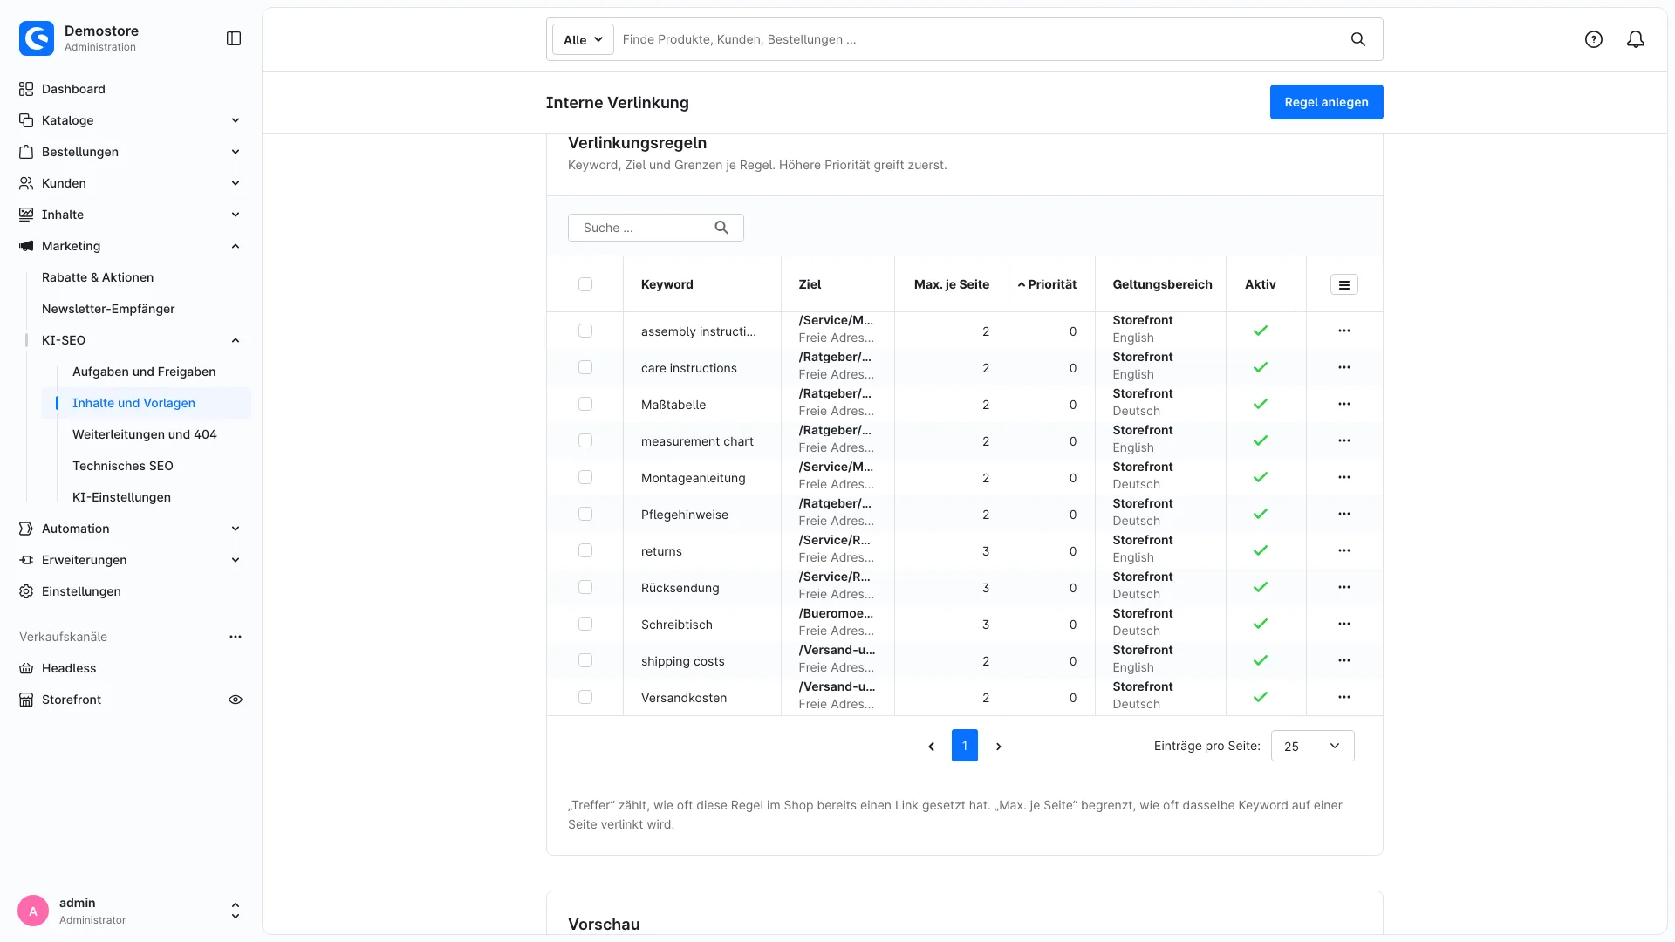1675x942 pixels.
Task: Select the care instructions row checkbox
Action: coord(585,367)
